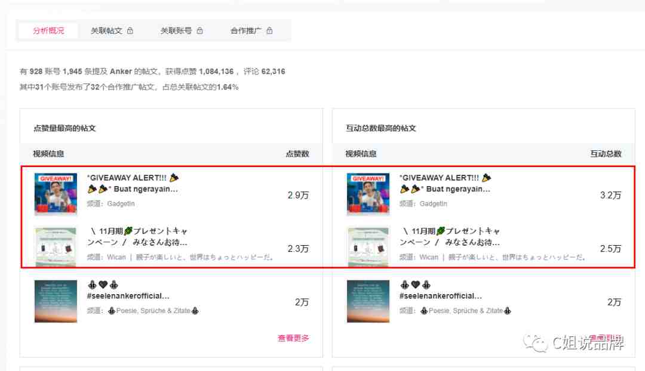Click lock icon beside 关联帖文 tab
Screen dimensions: 645x371
click(x=130, y=30)
